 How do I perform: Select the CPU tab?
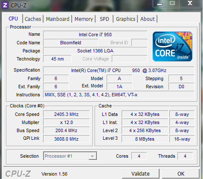tap(13, 19)
